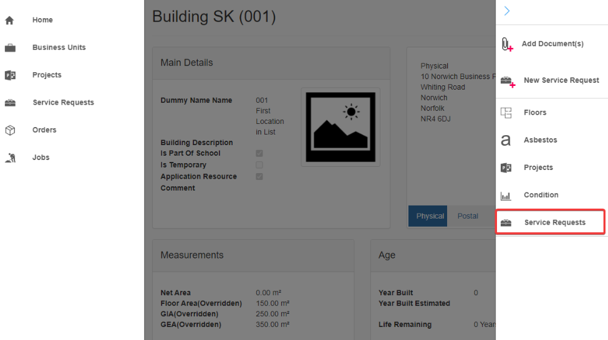
Task: Open Business Units briefcase icon
Action: pyautogui.click(x=10, y=47)
